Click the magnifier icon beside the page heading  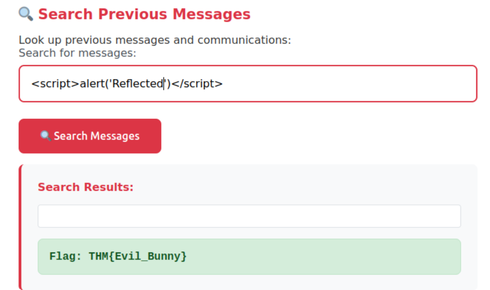pos(26,14)
